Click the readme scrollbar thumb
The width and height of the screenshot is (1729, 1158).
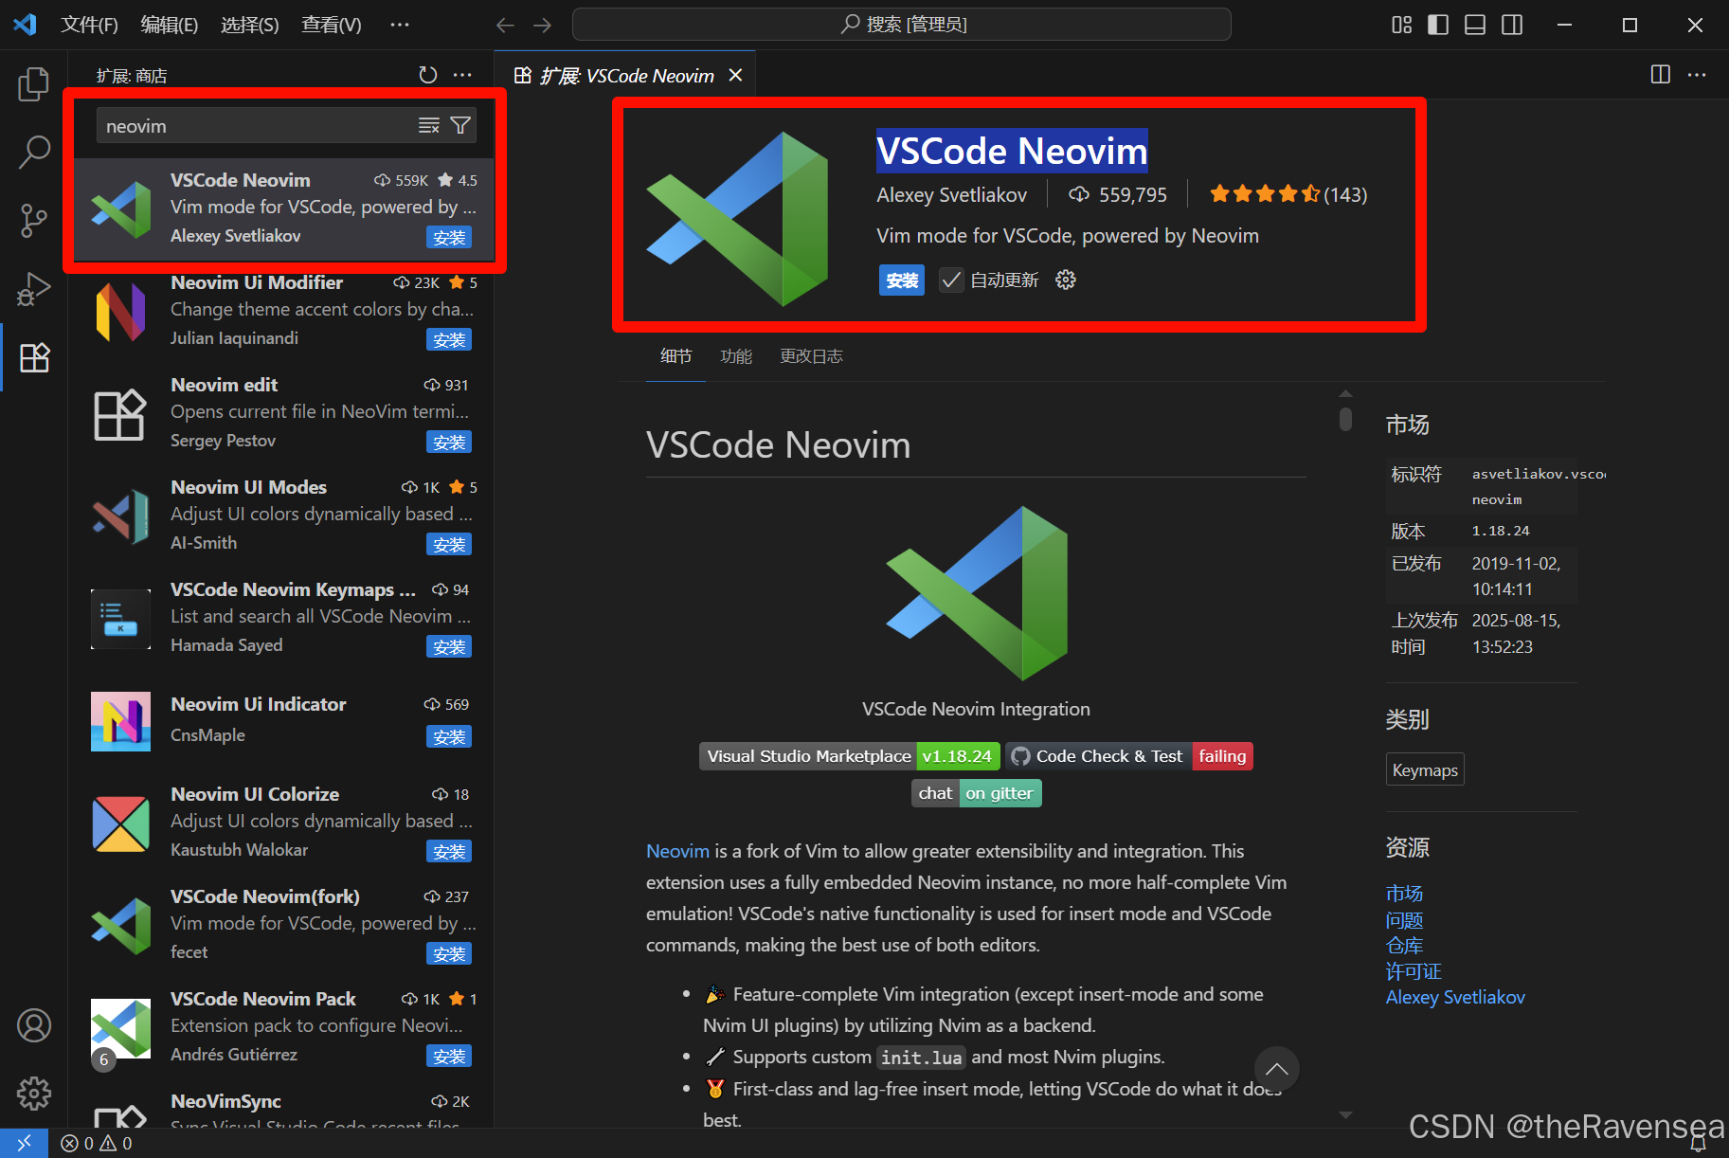1345,419
